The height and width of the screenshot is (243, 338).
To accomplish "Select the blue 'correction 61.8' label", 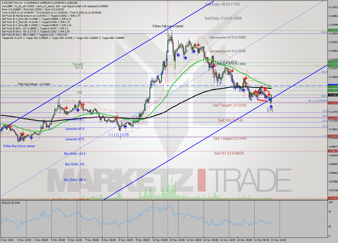I will [75, 129].
